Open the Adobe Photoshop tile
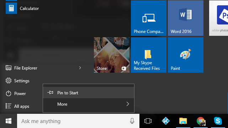 [x=218, y=18]
